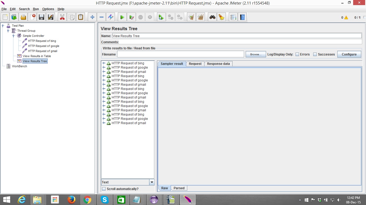Viewport: 366px width, 205px height.
Task: Click the Name field containing View Results Tree
Action: [237, 36]
